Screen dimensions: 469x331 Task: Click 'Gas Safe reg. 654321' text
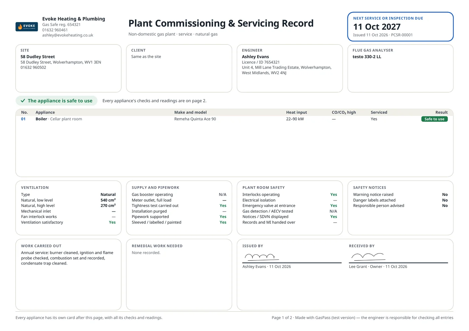61,25
